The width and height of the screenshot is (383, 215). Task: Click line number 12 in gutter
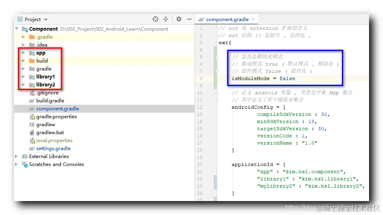coord(200,107)
